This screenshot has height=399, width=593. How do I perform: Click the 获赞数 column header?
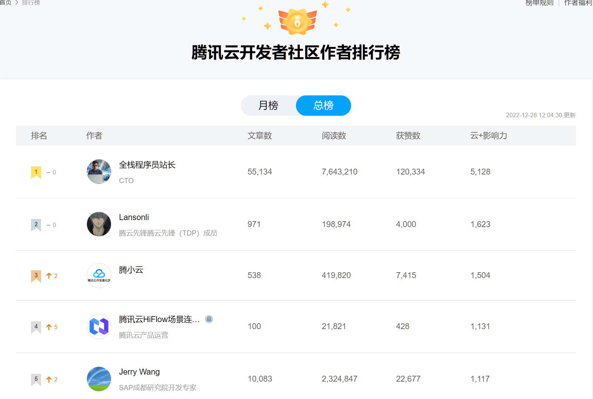pyautogui.click(x=408, y=136)
